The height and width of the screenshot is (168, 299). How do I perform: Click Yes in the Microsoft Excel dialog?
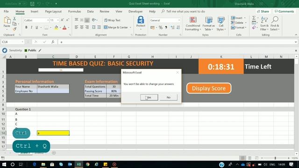(x=149, y=98)
